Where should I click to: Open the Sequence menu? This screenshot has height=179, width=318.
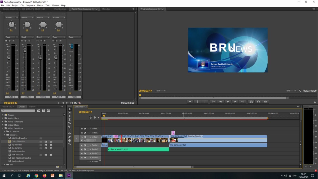(x=30, y=5)
